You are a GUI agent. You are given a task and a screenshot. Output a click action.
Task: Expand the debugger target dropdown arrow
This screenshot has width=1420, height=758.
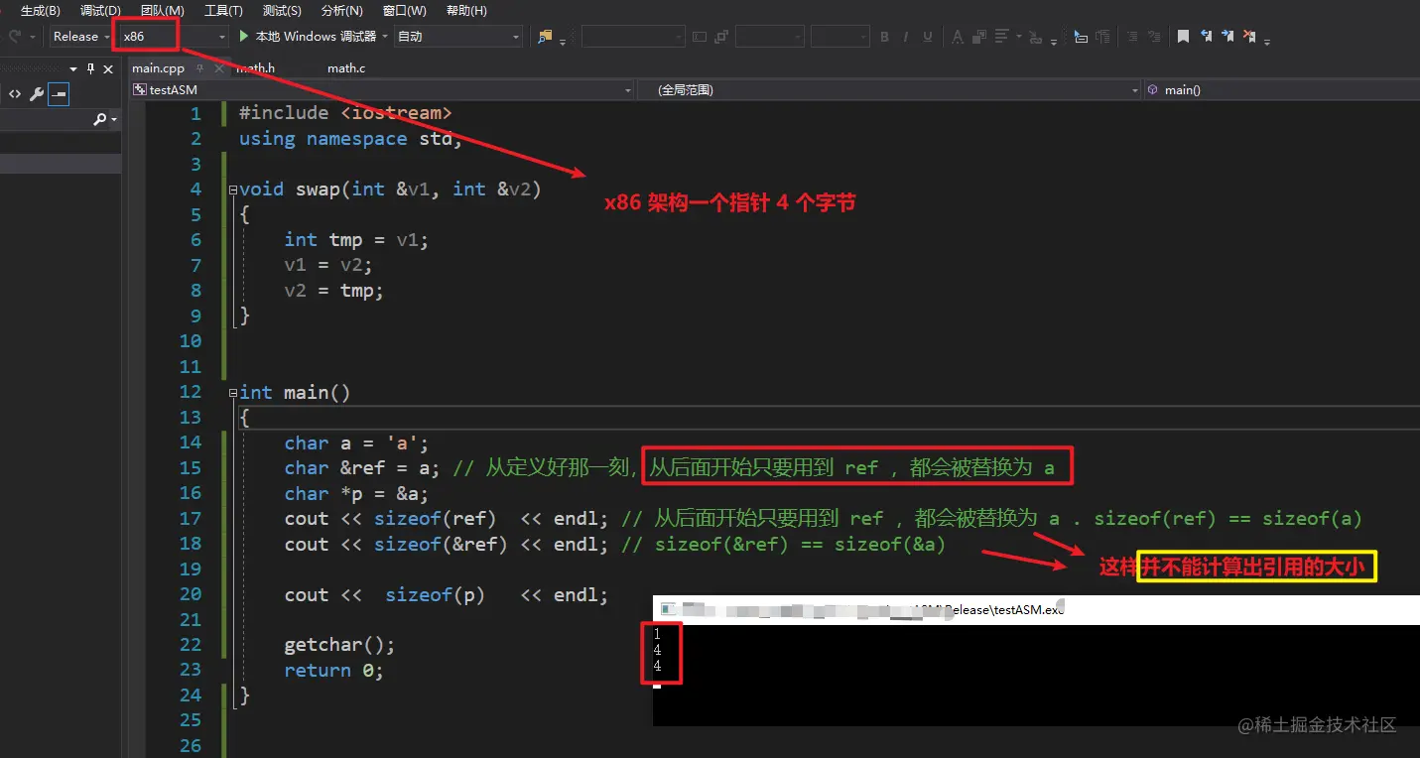(x=384, y=37)
